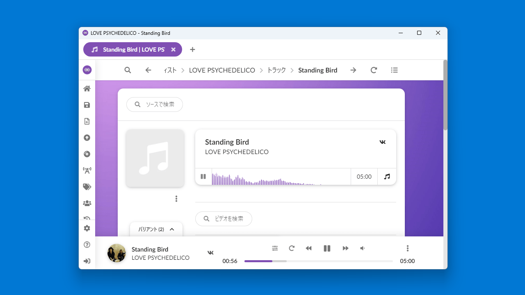
Task: Seek within the track waveform
Action: (x=281, y=177)
